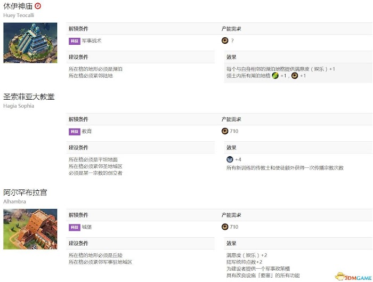Click the faith icon next to +4
Viewport: 373px width, 282px height.
pyautogui.click(x=230, y=159)
